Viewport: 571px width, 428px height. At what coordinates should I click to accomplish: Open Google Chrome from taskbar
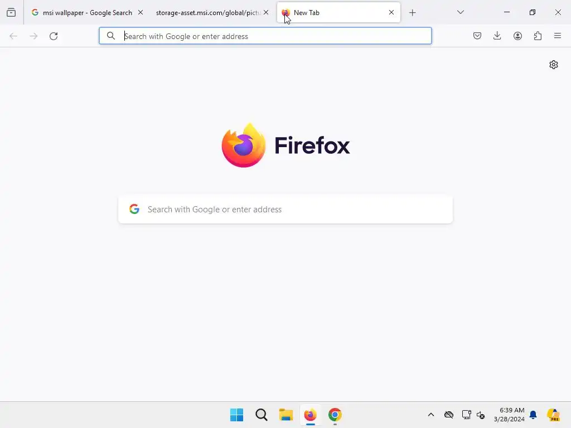pos(335,415)
